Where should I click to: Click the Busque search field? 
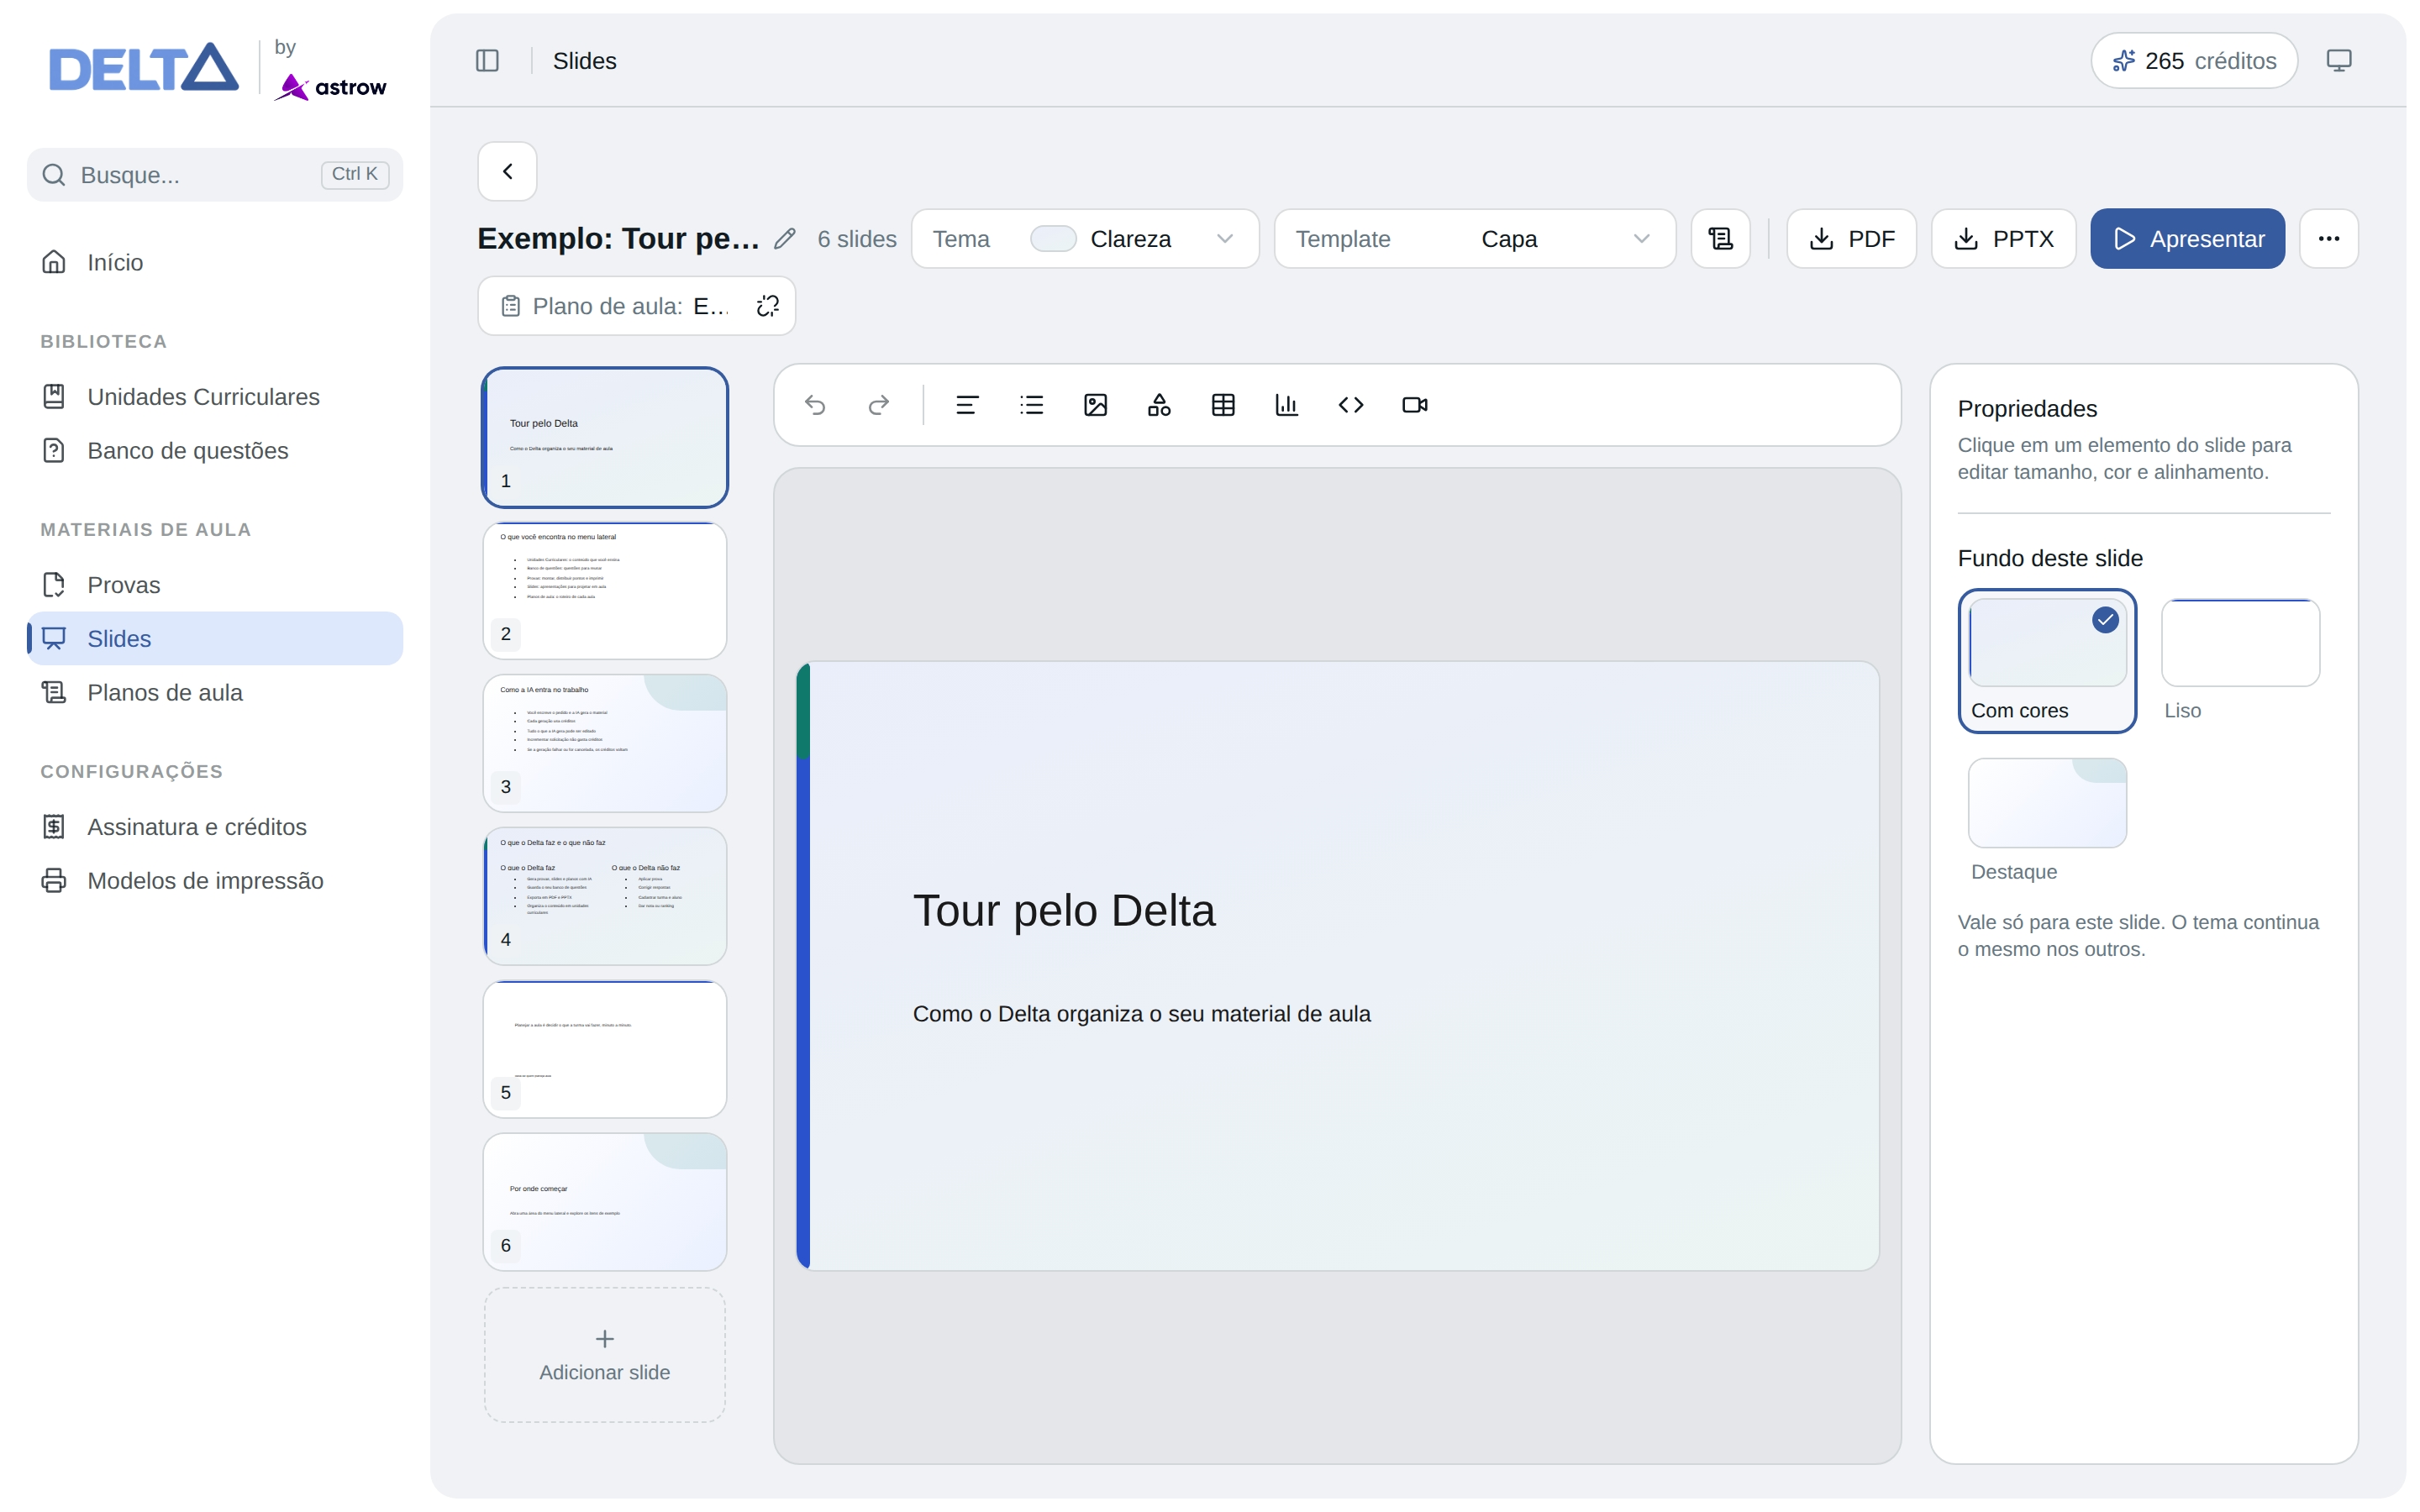[215, 175]
